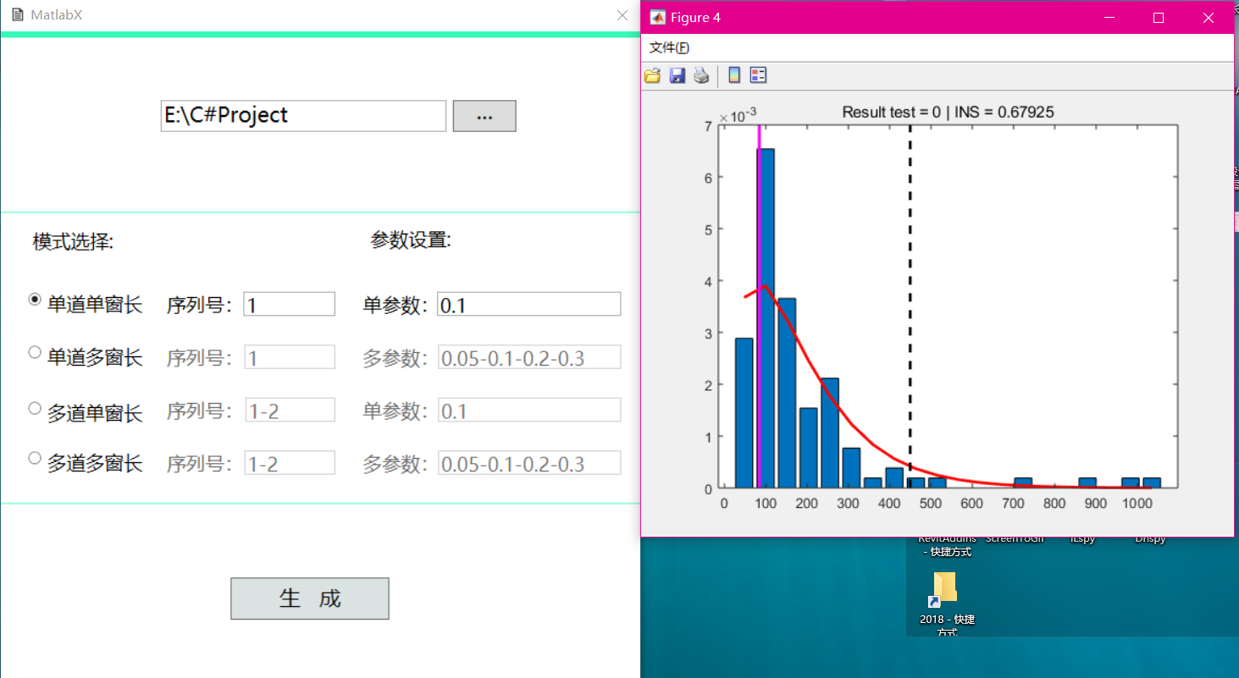
Task: Print the Figure 4 plot
Action: [x=701, y=75]
